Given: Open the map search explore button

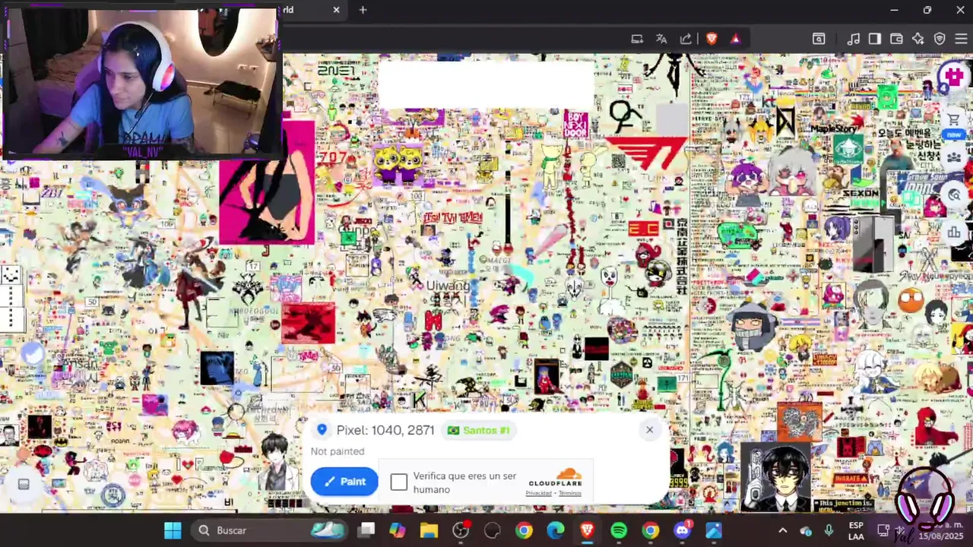Looking at the screenshot, I should 953,195.
